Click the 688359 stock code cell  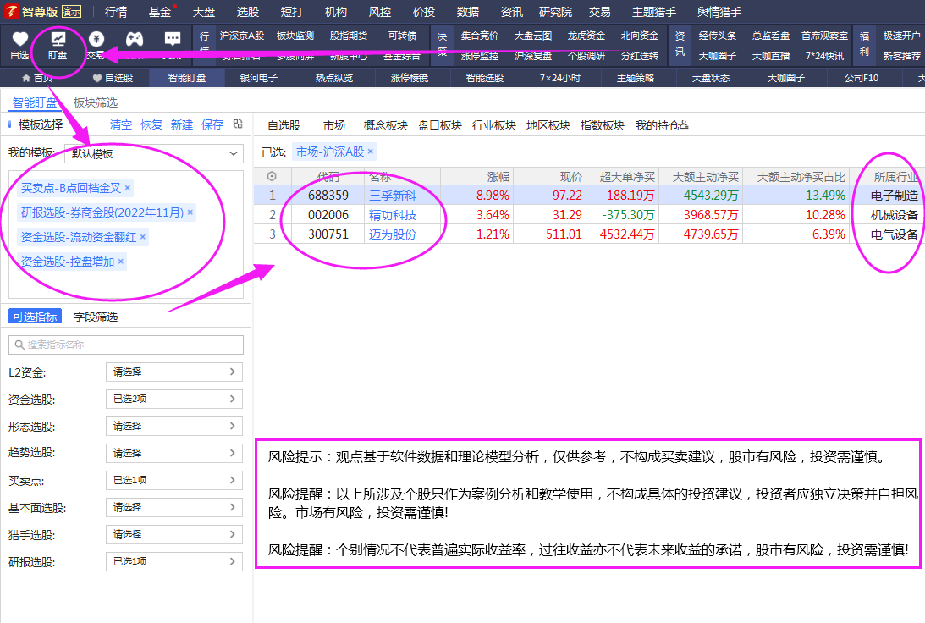328,196
